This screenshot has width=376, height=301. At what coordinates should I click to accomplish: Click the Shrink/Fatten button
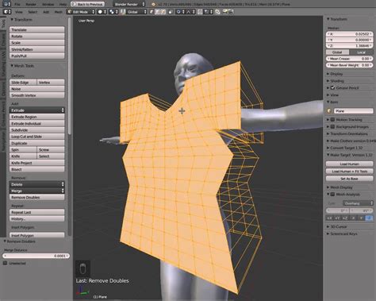(37, 49)
